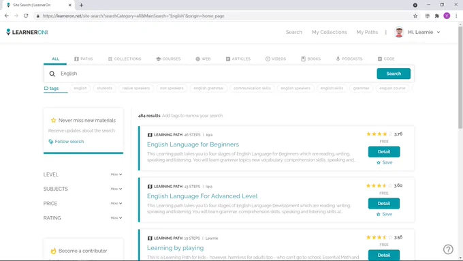
Task: Click learning path icon of English Language for Beginners
Action: point(150,135)
